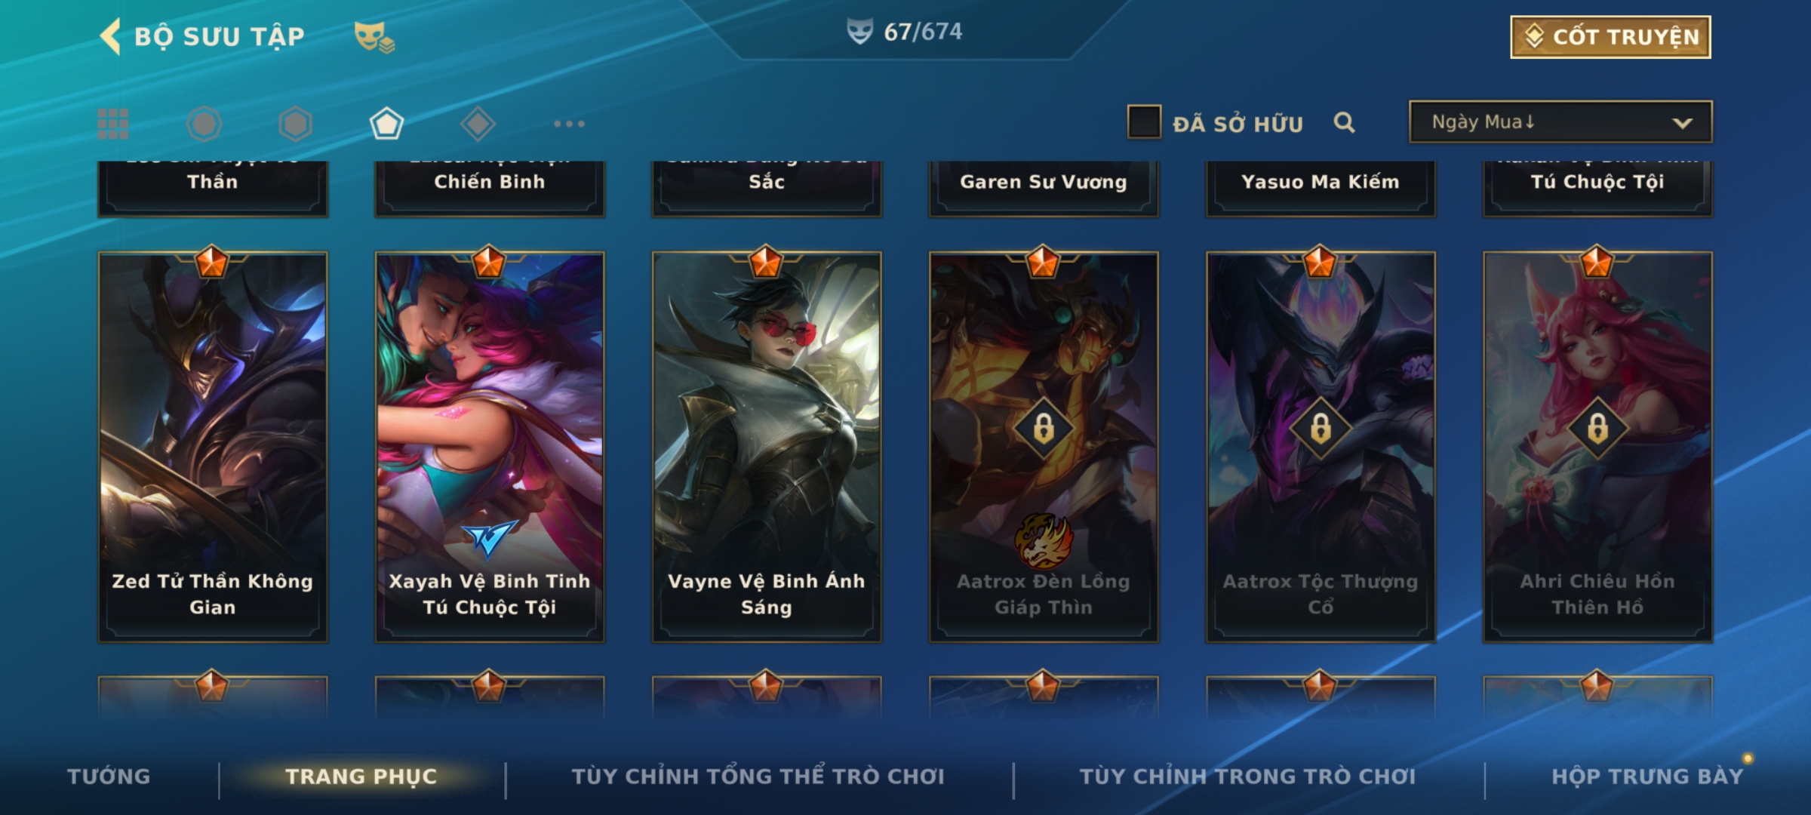Viewport: 1811px width, 815px height.
Task: Tick the Đã Sở Hữu checkbox
Action: [x=1144, y=122]
